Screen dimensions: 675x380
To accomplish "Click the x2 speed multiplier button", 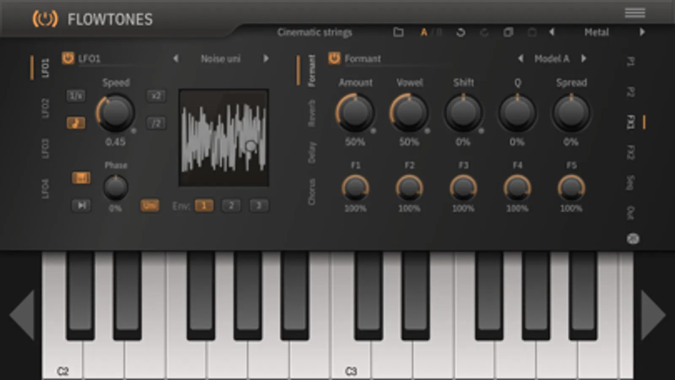I will tap(156, 96).
